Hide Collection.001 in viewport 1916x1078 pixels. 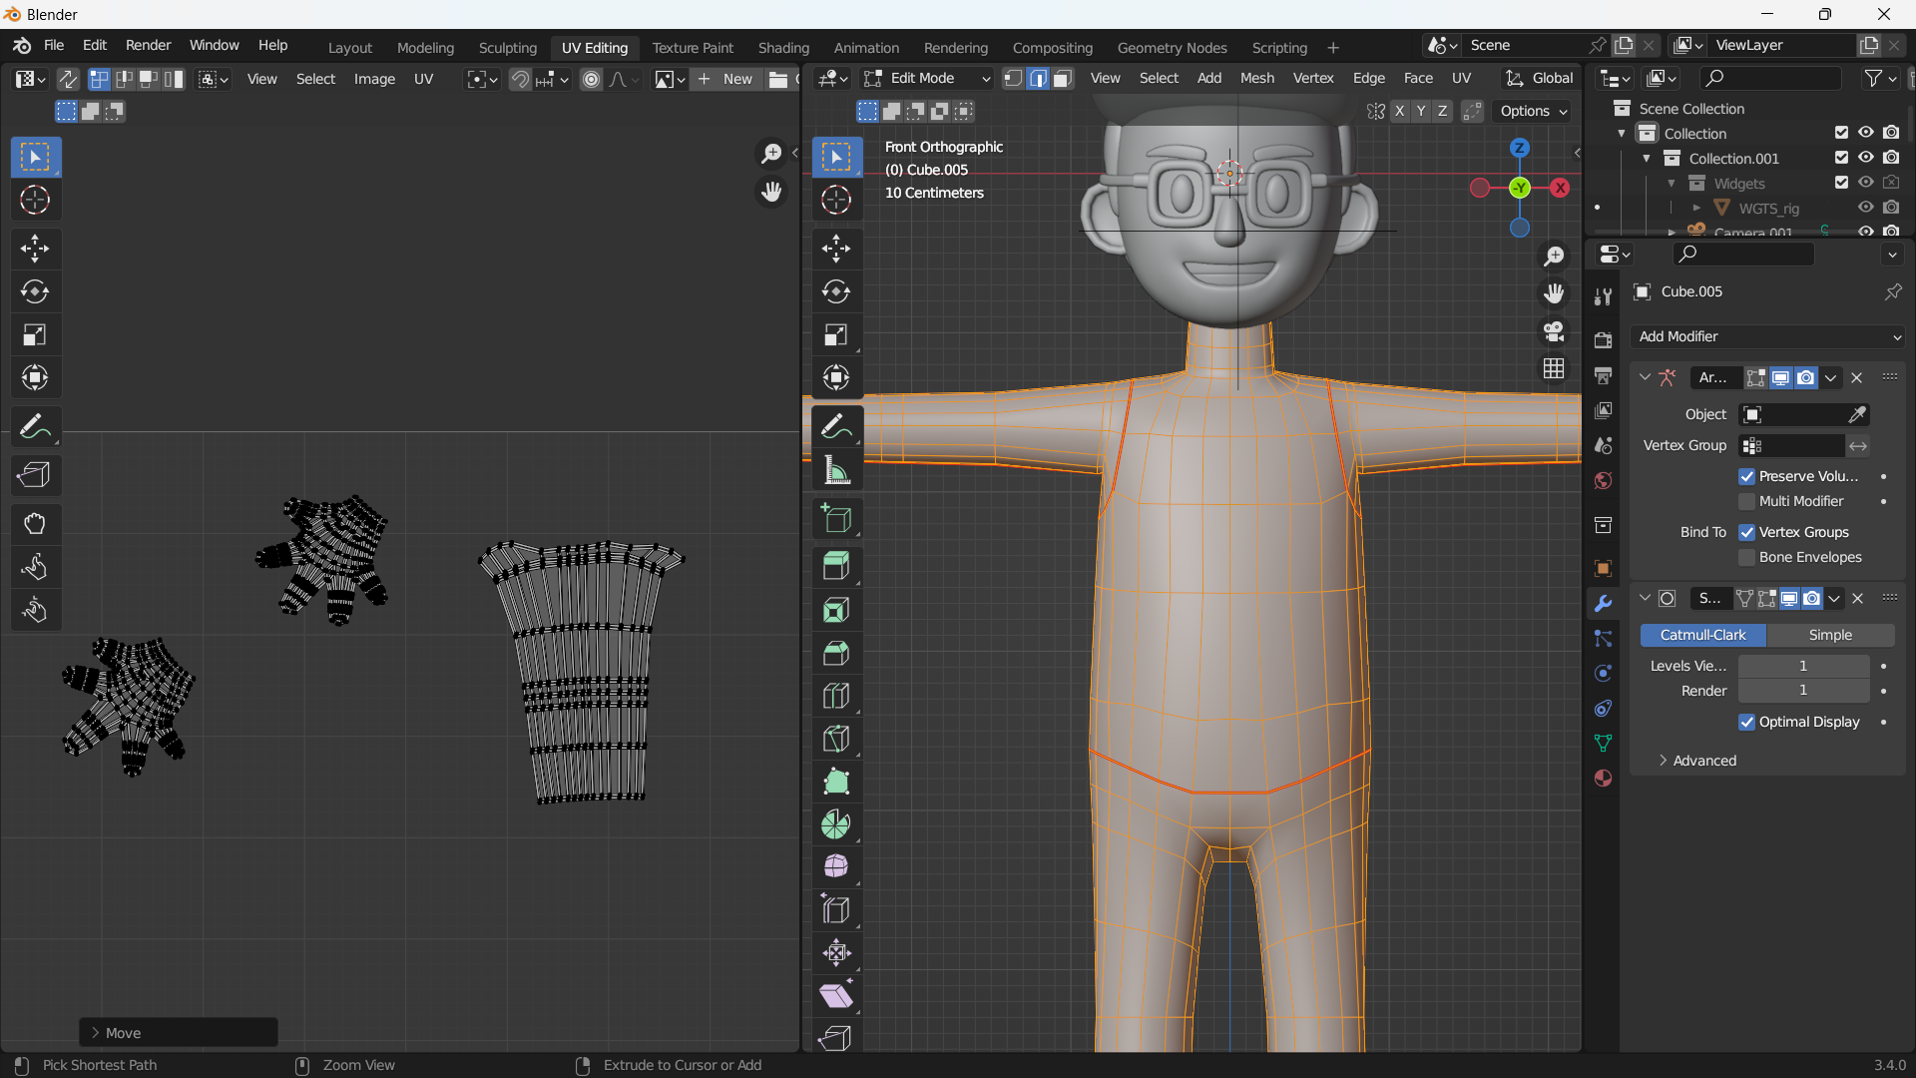[x=1866, y=158]
